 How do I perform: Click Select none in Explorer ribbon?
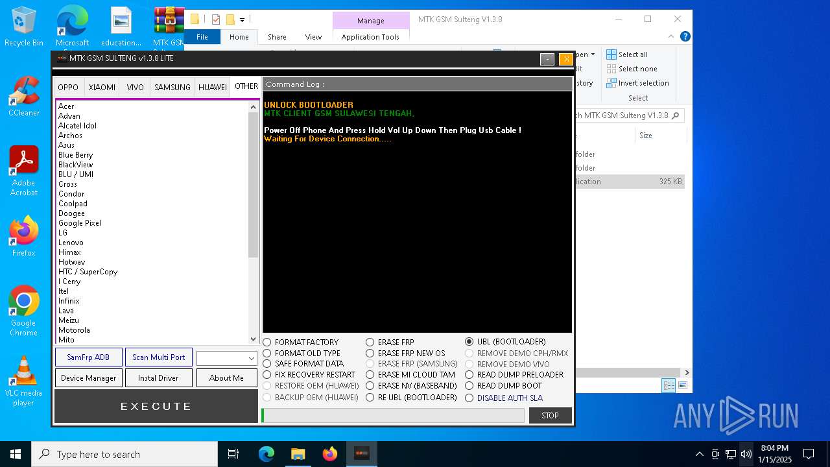point(632,69)
